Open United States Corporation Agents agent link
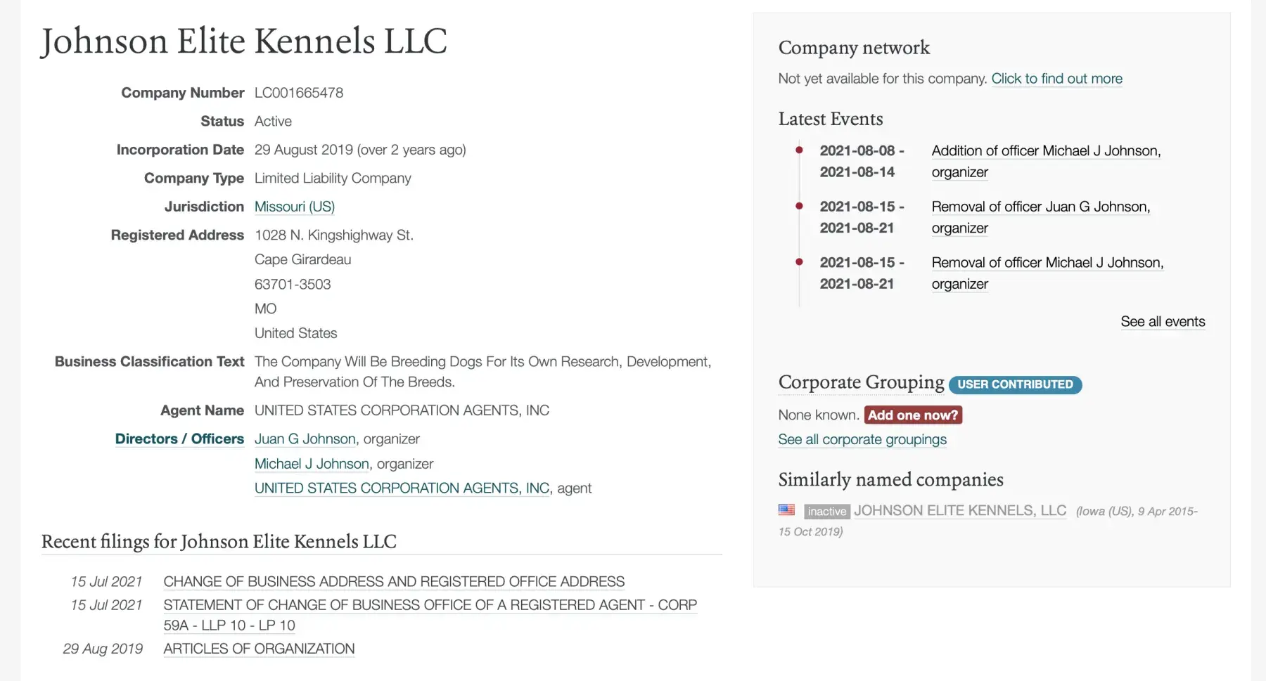Screen dimensions: 1266x681 pyautogui.click(x=402, y=488)
